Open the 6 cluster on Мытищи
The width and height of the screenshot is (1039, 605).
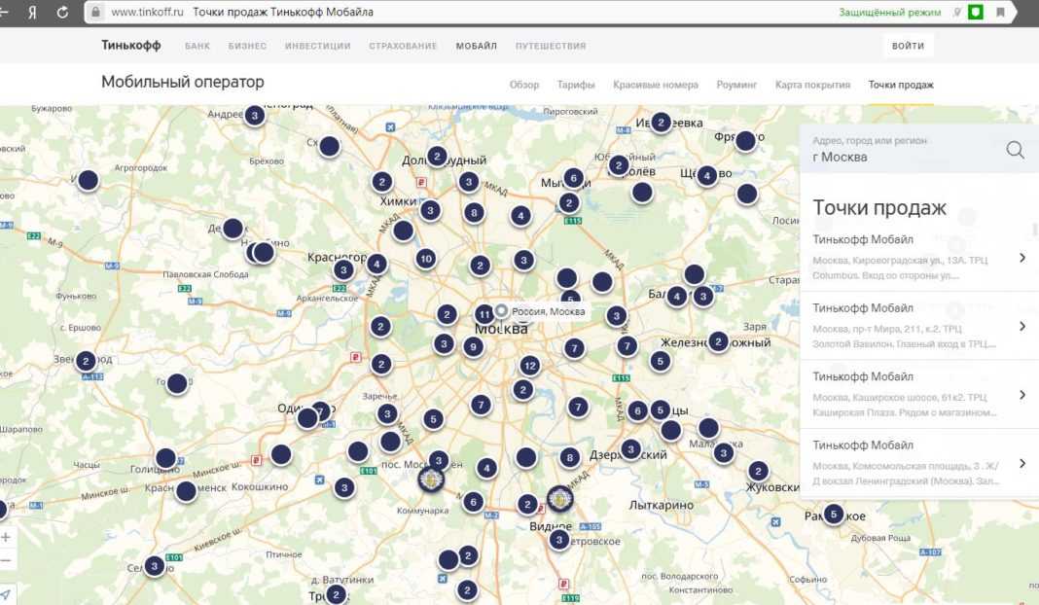click(574, 178)
